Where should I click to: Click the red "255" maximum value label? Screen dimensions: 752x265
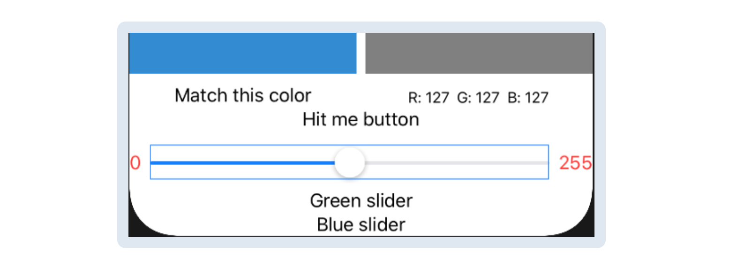pos(575,163)
